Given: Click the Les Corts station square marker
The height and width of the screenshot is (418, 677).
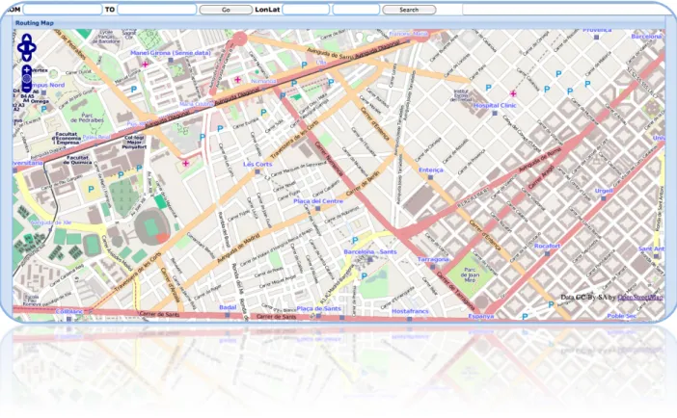Looking at the screenshot, I should pos(257,171).
